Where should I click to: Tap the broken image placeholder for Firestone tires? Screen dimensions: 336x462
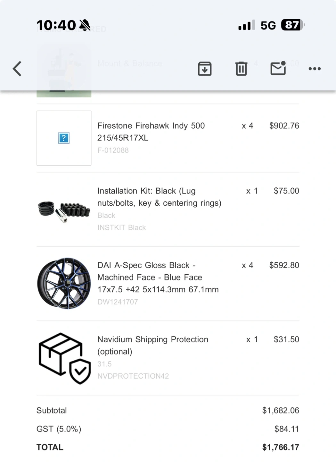64,138
